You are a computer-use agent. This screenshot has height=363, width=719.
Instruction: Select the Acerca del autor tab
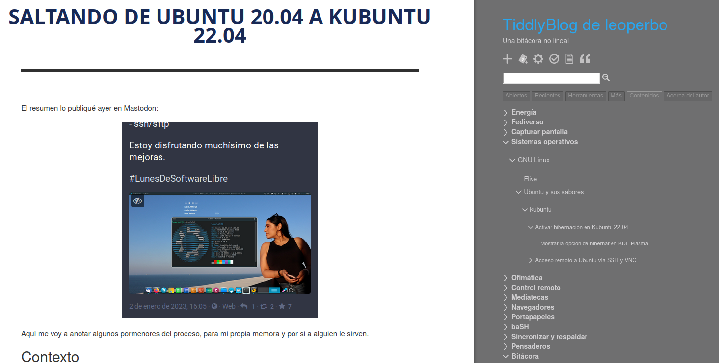688,96
